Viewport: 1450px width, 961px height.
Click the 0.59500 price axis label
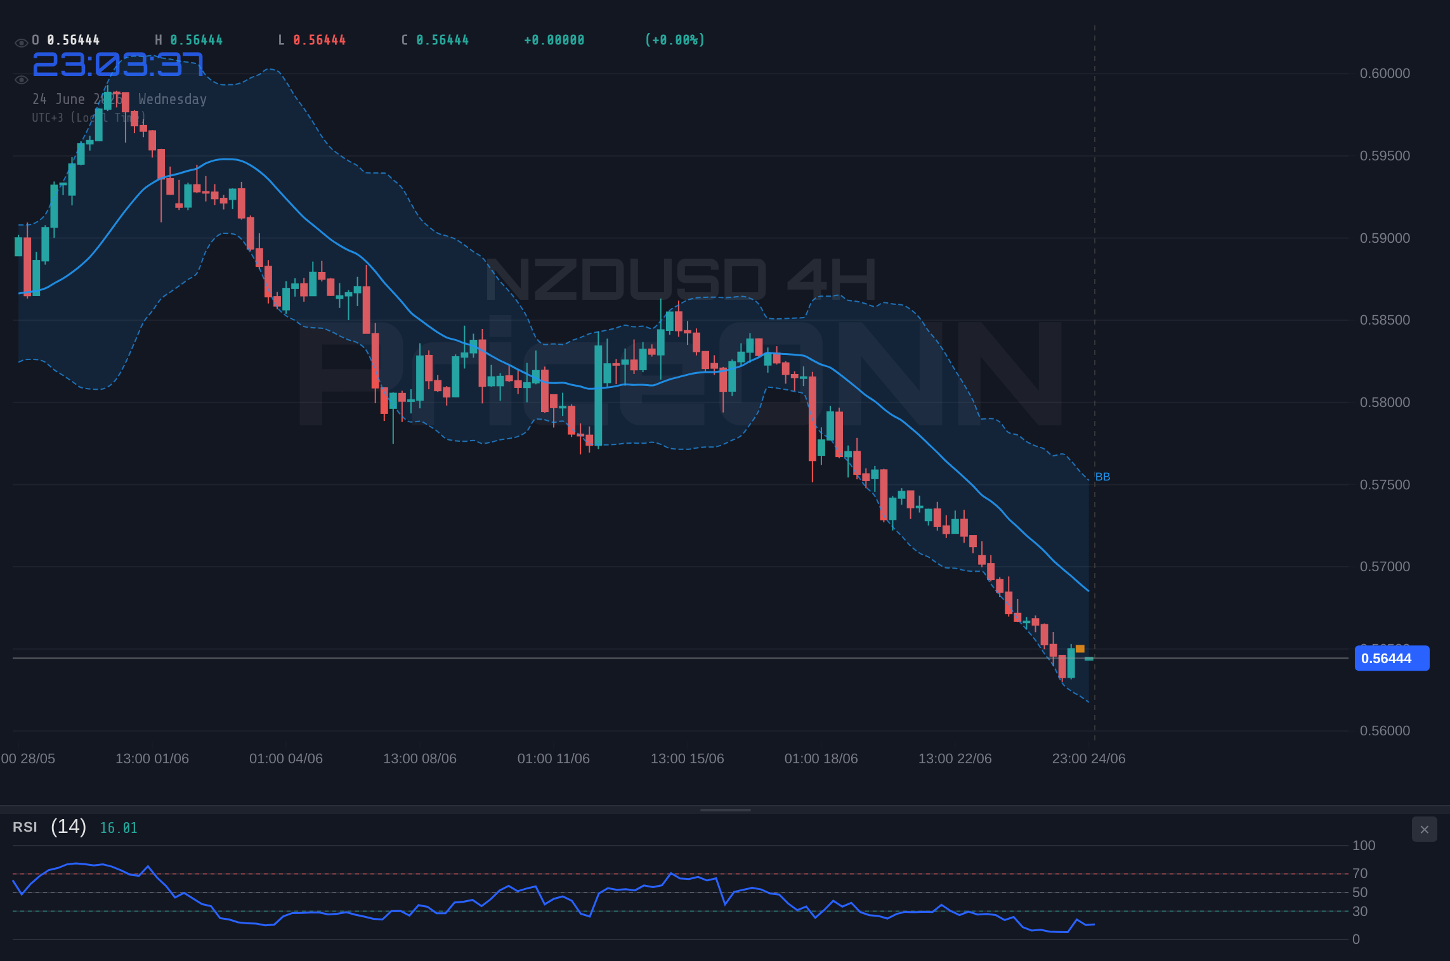tap(1385, 156)
